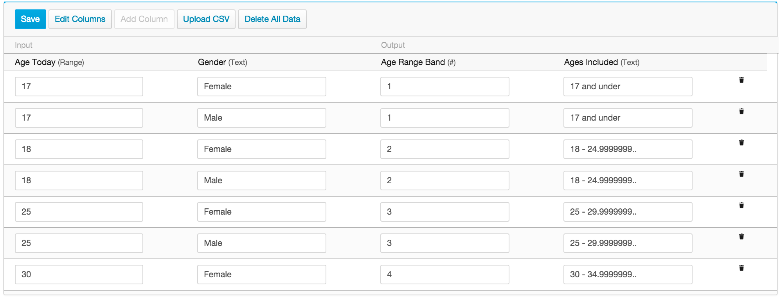781x300 pixels.
Task: Remove the 18 Female row with trash icon
Action: (x=741, y=143)
